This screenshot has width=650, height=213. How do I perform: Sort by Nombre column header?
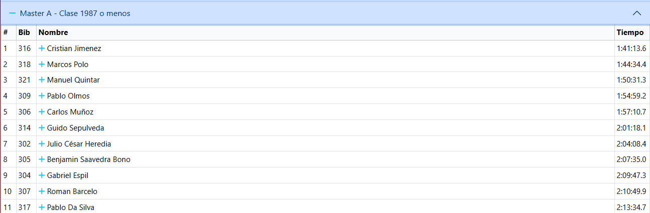point(53,32)
